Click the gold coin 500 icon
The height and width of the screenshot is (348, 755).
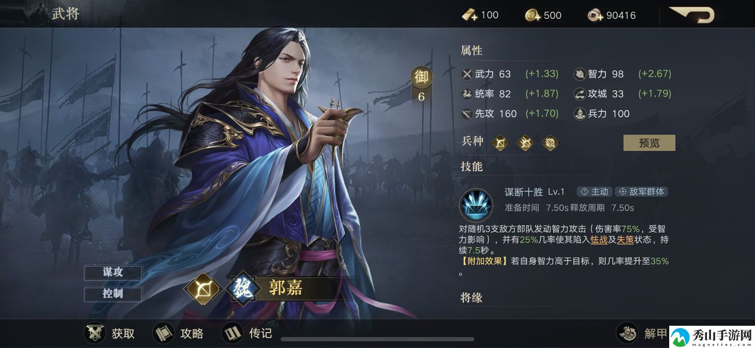tap(533, 15)
